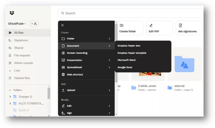Select Google Docs
Image resolution: width=215 pixels, height=128 pixels.
[x=143, y=67]
